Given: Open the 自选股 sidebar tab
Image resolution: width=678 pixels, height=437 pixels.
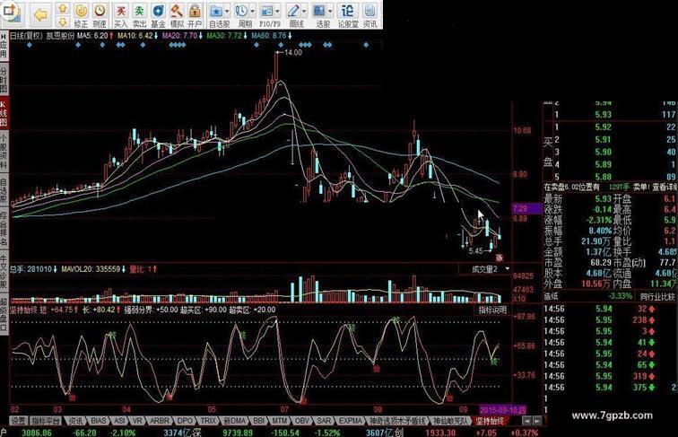Looking at the screenshot, I should click(x=4, y=190).
